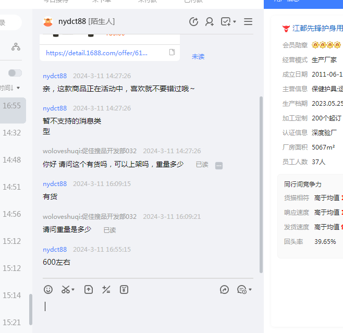Open the plus-slash quick phrases icon
343x333 pixels.
tap(106, 289)
